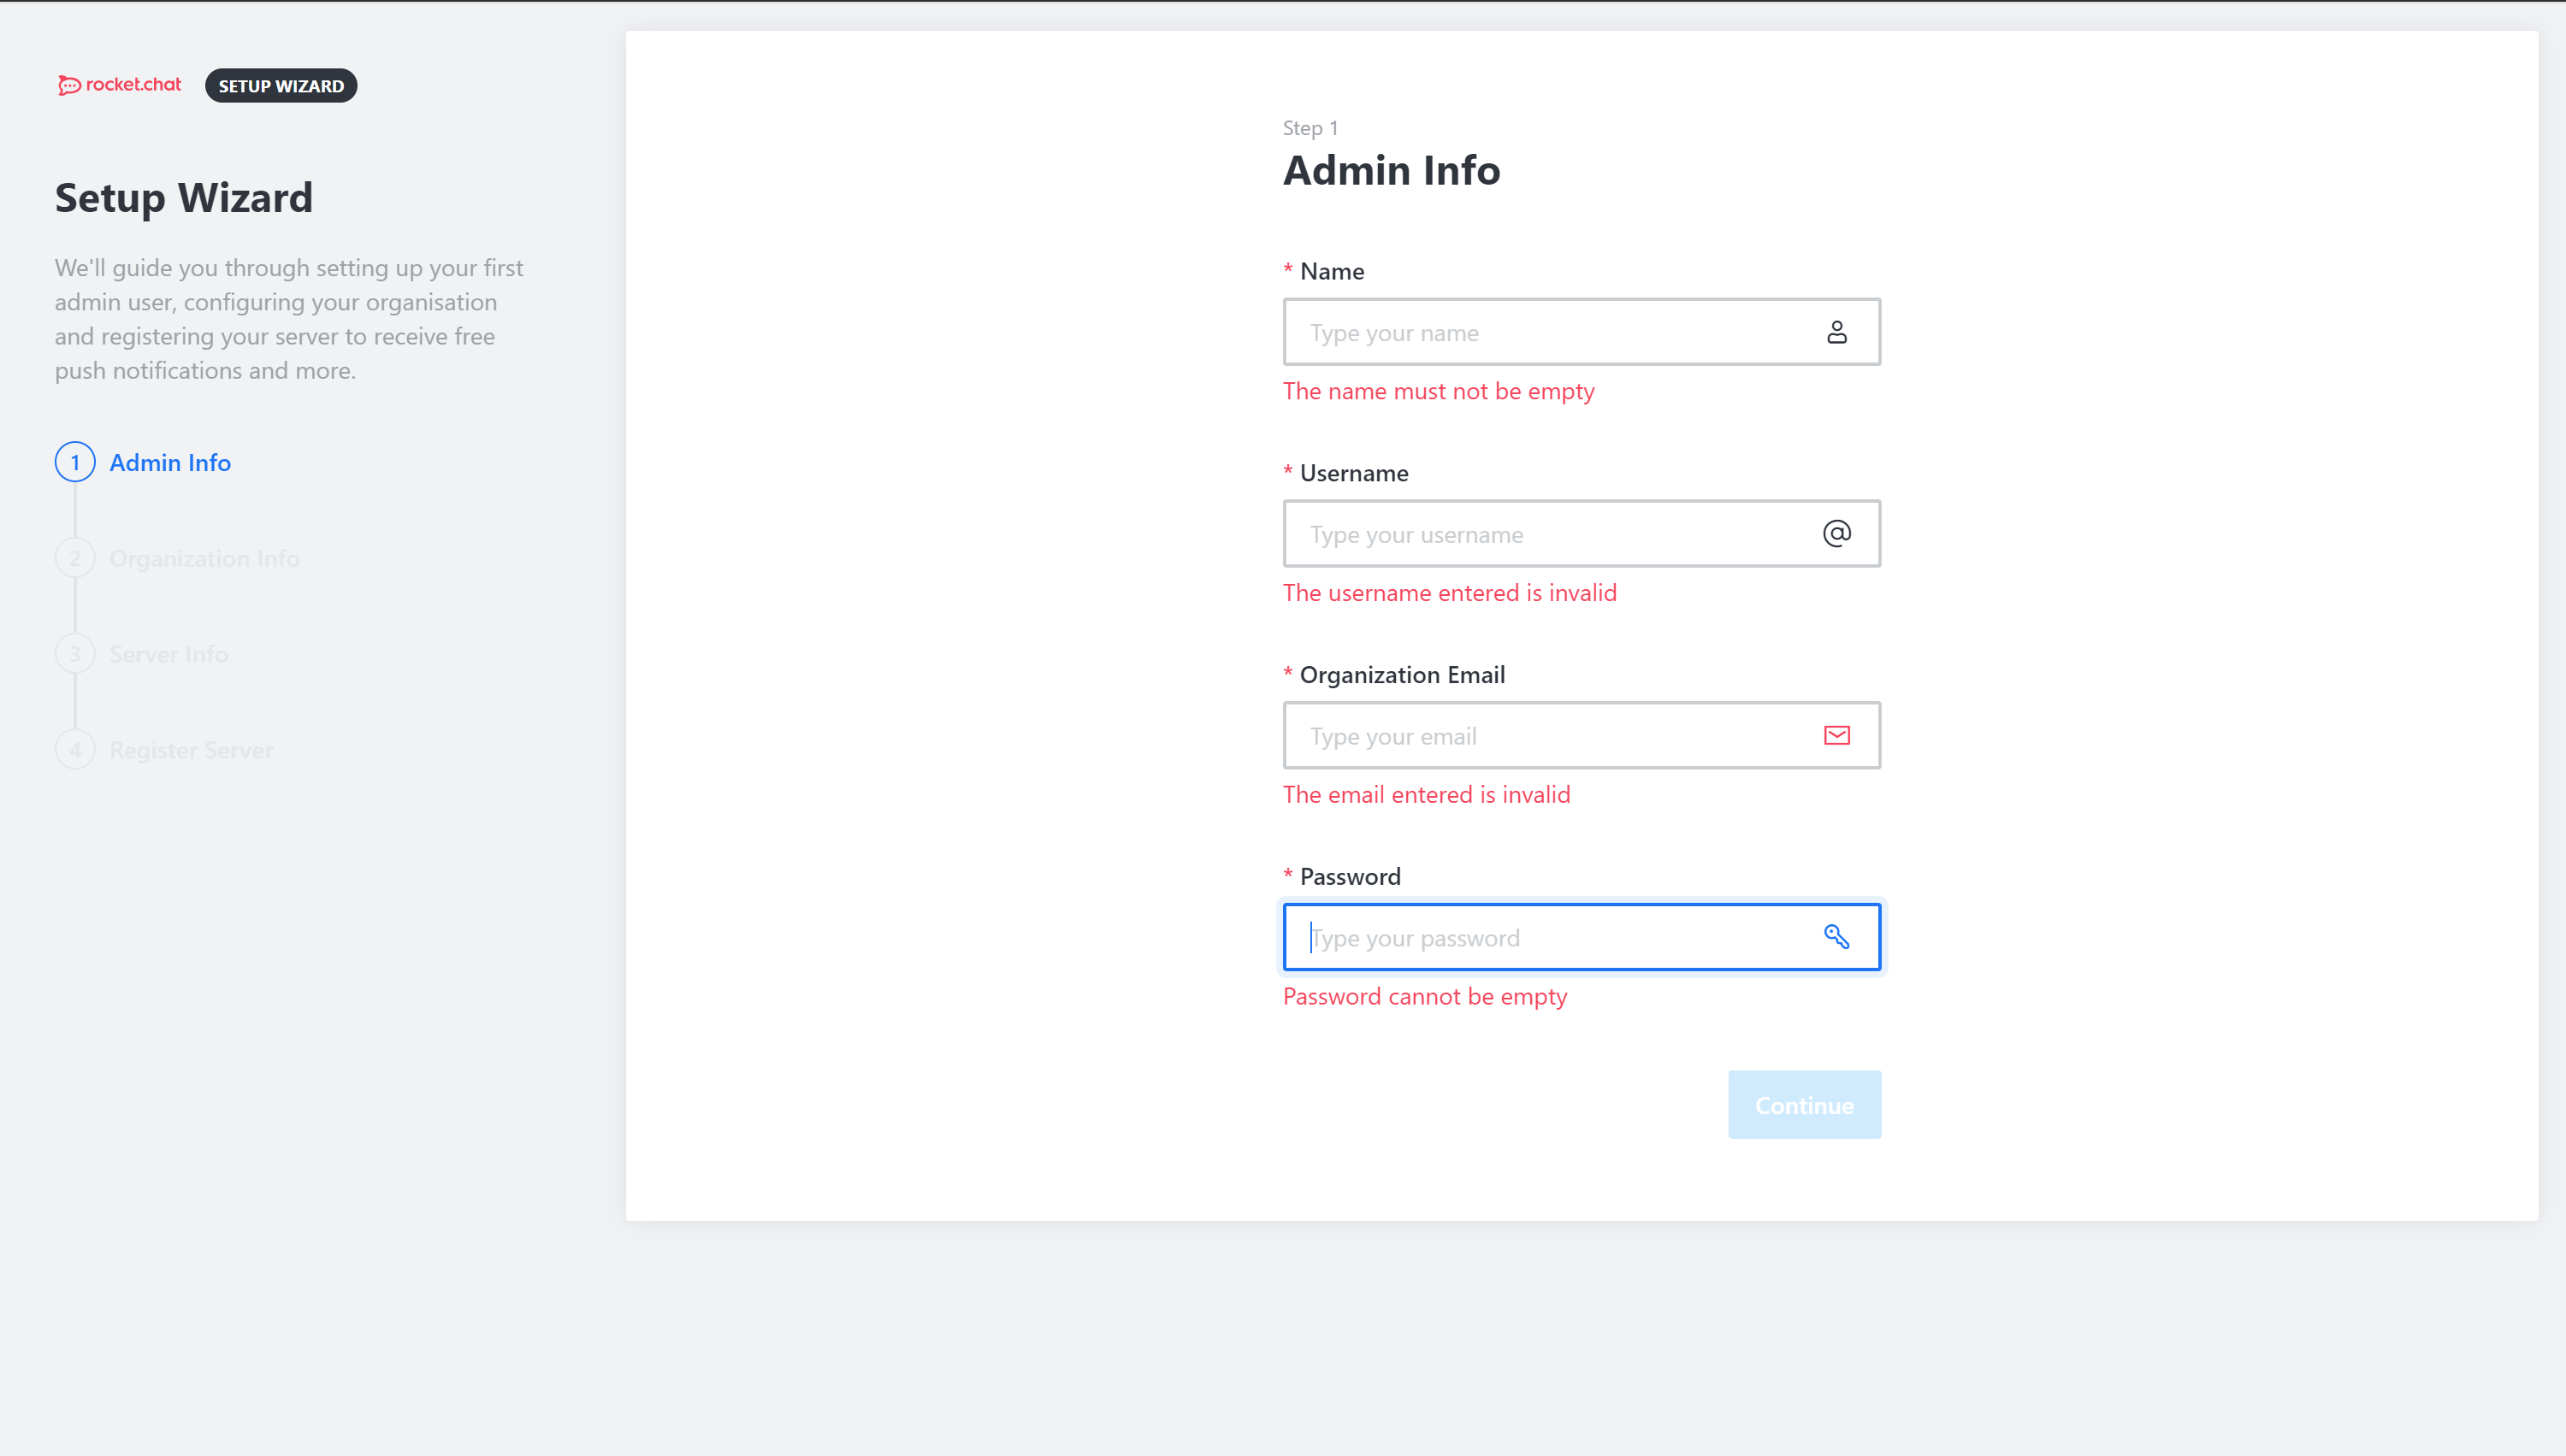Click the Rocket.Chat logo
This screenshot has height=1456, width=2566.
coord(119,85)
